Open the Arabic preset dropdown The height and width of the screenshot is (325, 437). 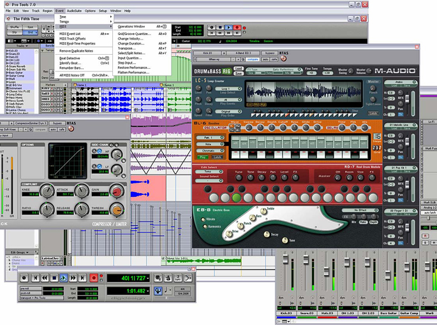click(400, 82)
